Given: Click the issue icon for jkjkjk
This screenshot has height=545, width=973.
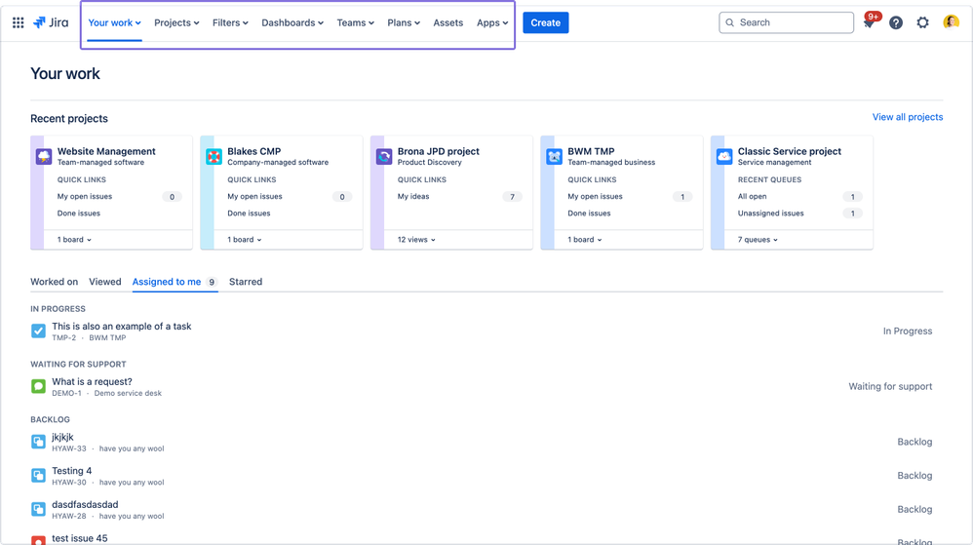Looking at the screenshot, I should point(38,442).
